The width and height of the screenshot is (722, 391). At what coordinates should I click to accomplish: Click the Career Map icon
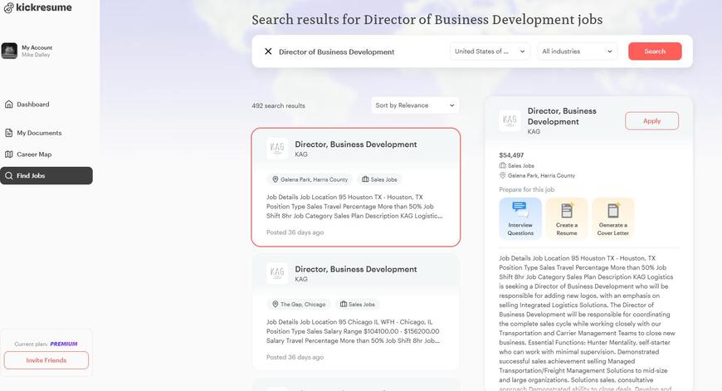pos(9,154)
